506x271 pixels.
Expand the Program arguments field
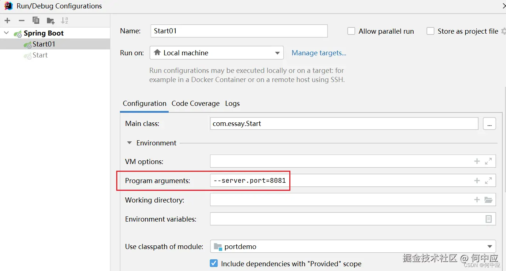coord(488,180)
